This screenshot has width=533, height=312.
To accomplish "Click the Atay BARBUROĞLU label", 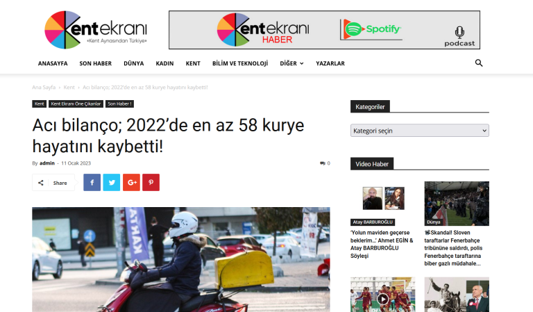I will coord(373,222).
